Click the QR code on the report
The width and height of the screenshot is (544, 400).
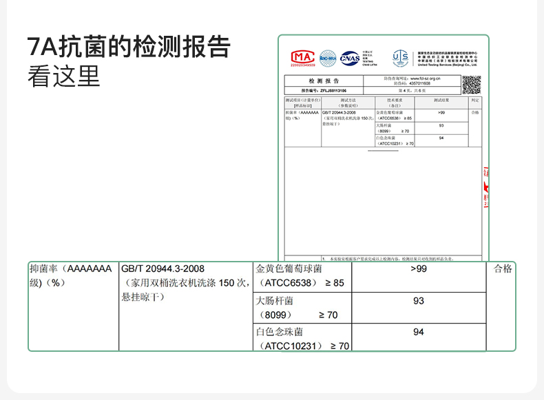pyautogui.click(x=472, y=85)
